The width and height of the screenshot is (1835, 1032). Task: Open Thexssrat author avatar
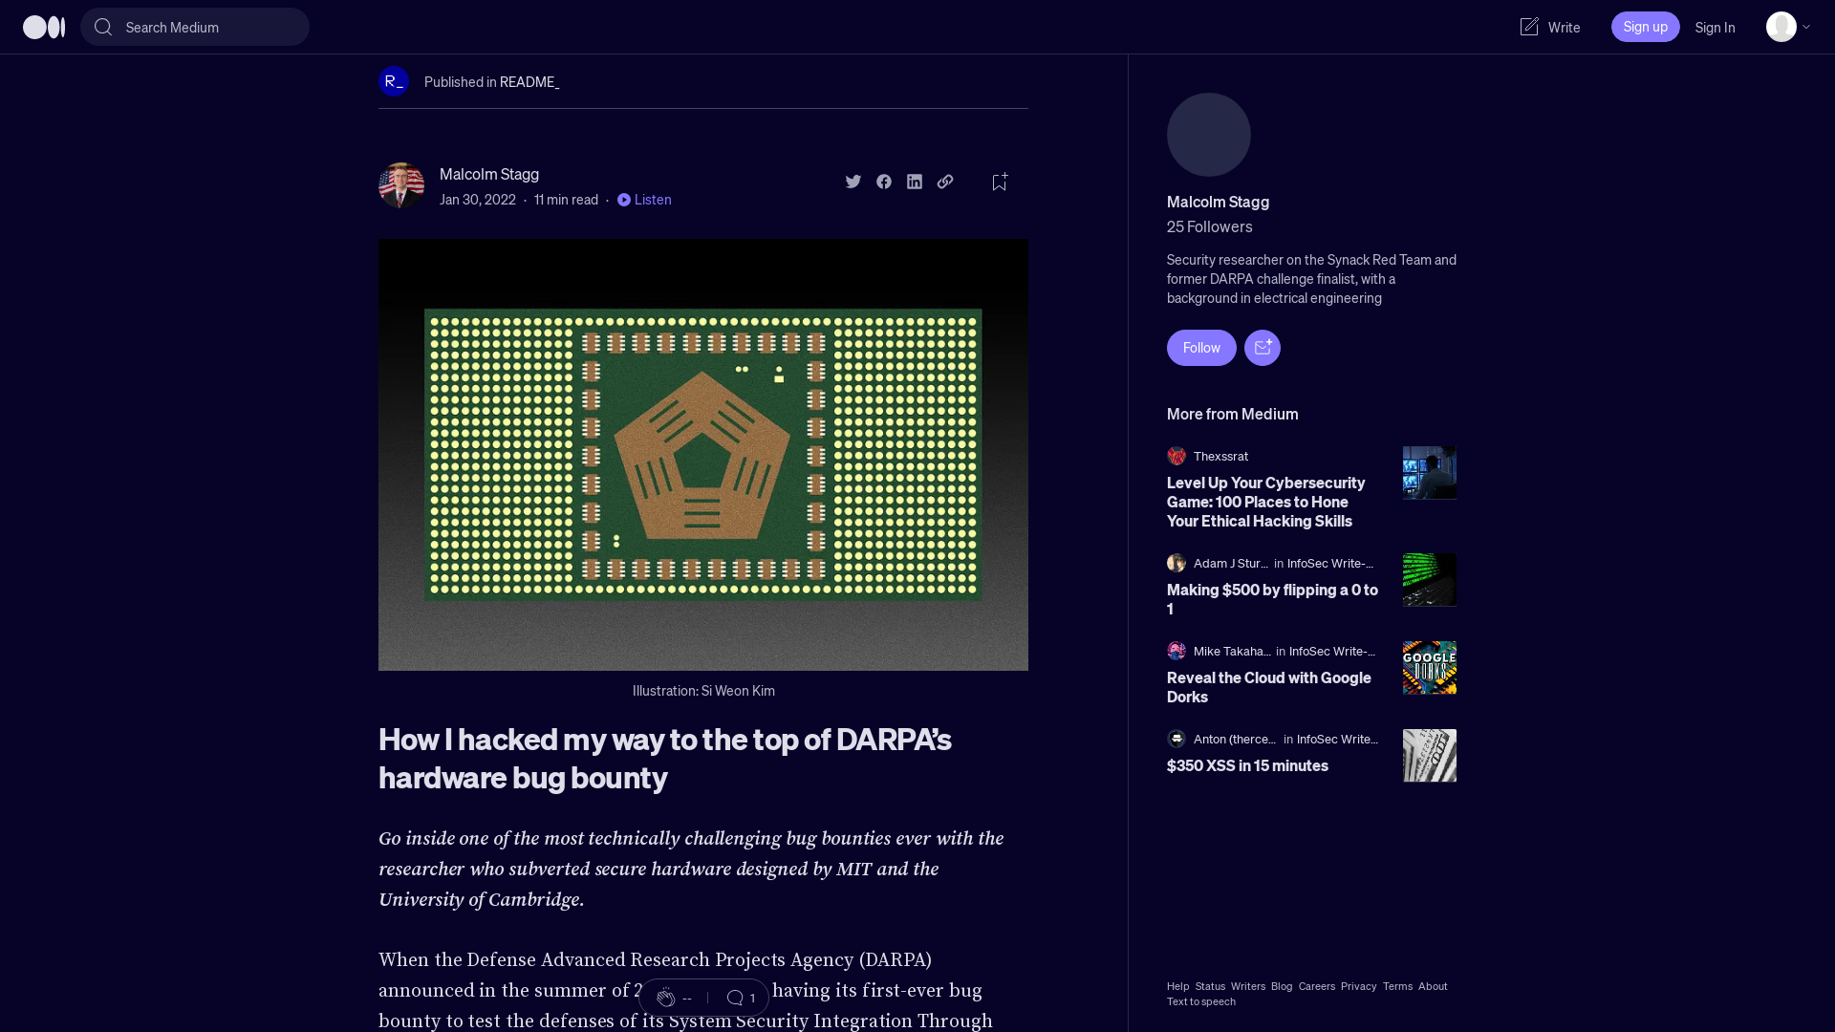pyautogui.click(x=1177, y=456)
